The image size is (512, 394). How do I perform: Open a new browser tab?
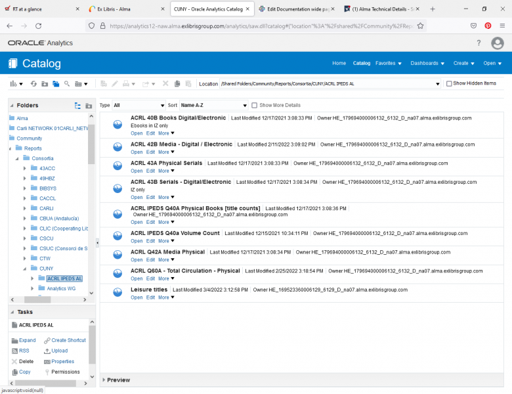click(x=433, y=9)
